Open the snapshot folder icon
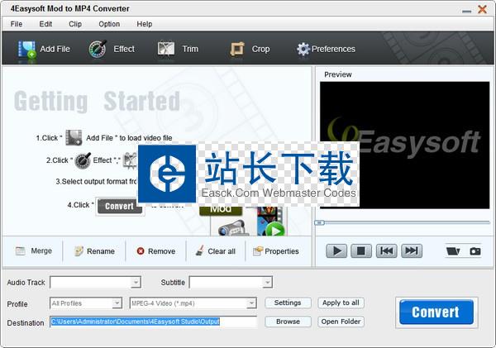This screenshot has width=496, height=348. point(452,250)
